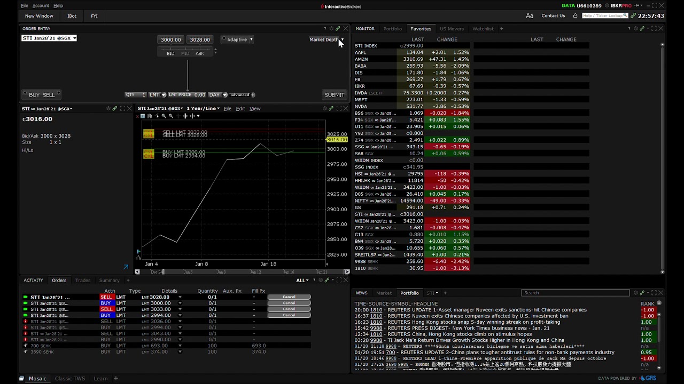This screenshot has width=684, height=384.
Task: Click the New Window button
Action: point(39,16)
